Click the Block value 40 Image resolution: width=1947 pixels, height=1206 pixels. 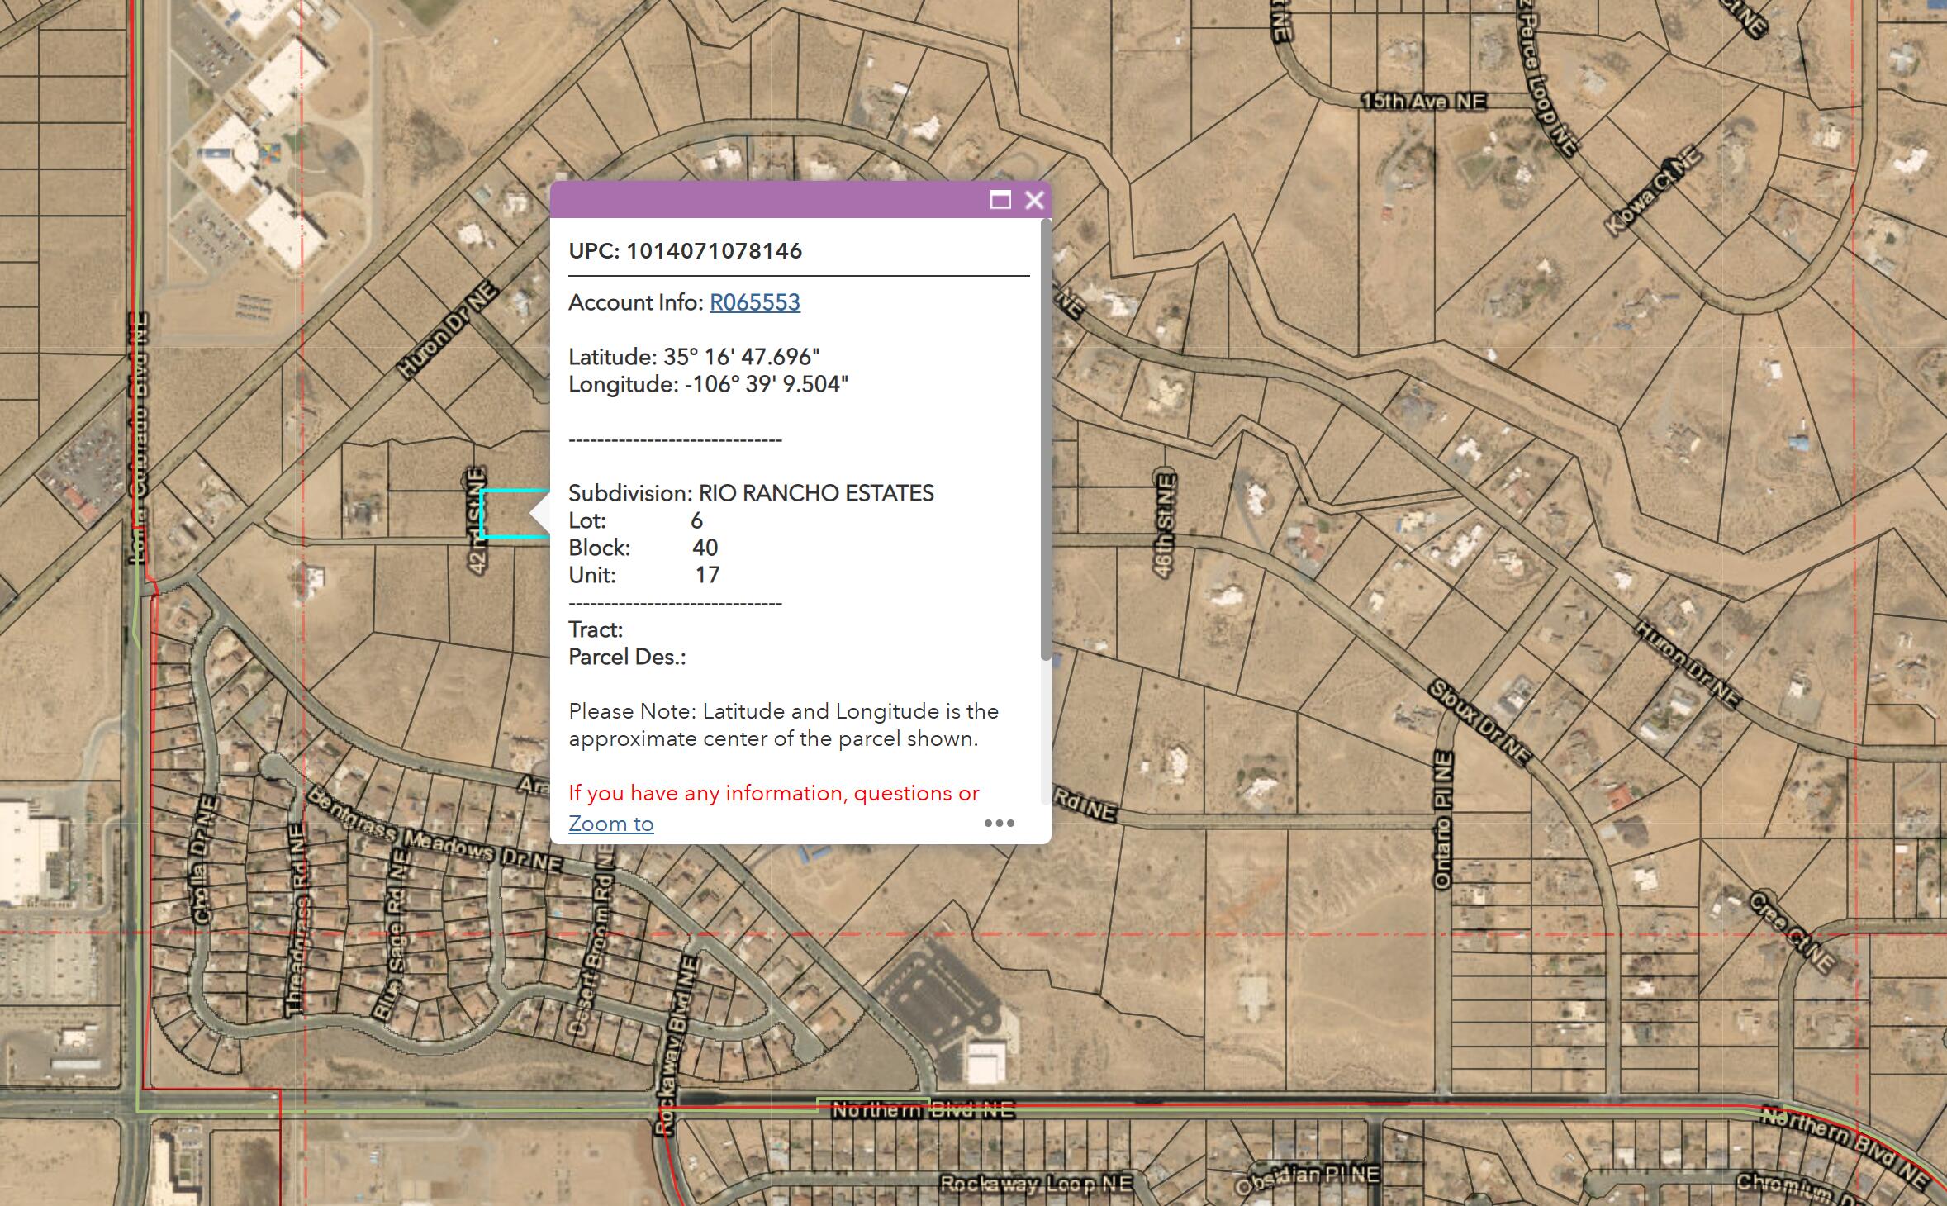(705, 548)
